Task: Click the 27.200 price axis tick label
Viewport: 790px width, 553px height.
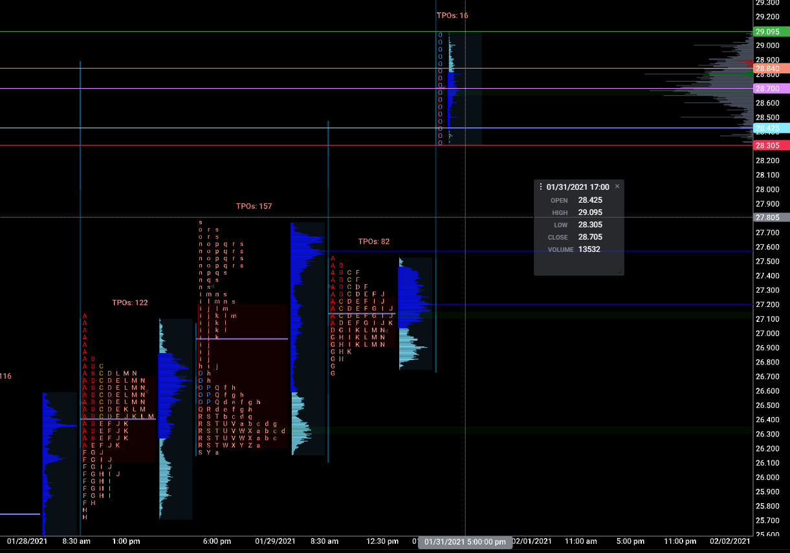Action: (767, 304)
